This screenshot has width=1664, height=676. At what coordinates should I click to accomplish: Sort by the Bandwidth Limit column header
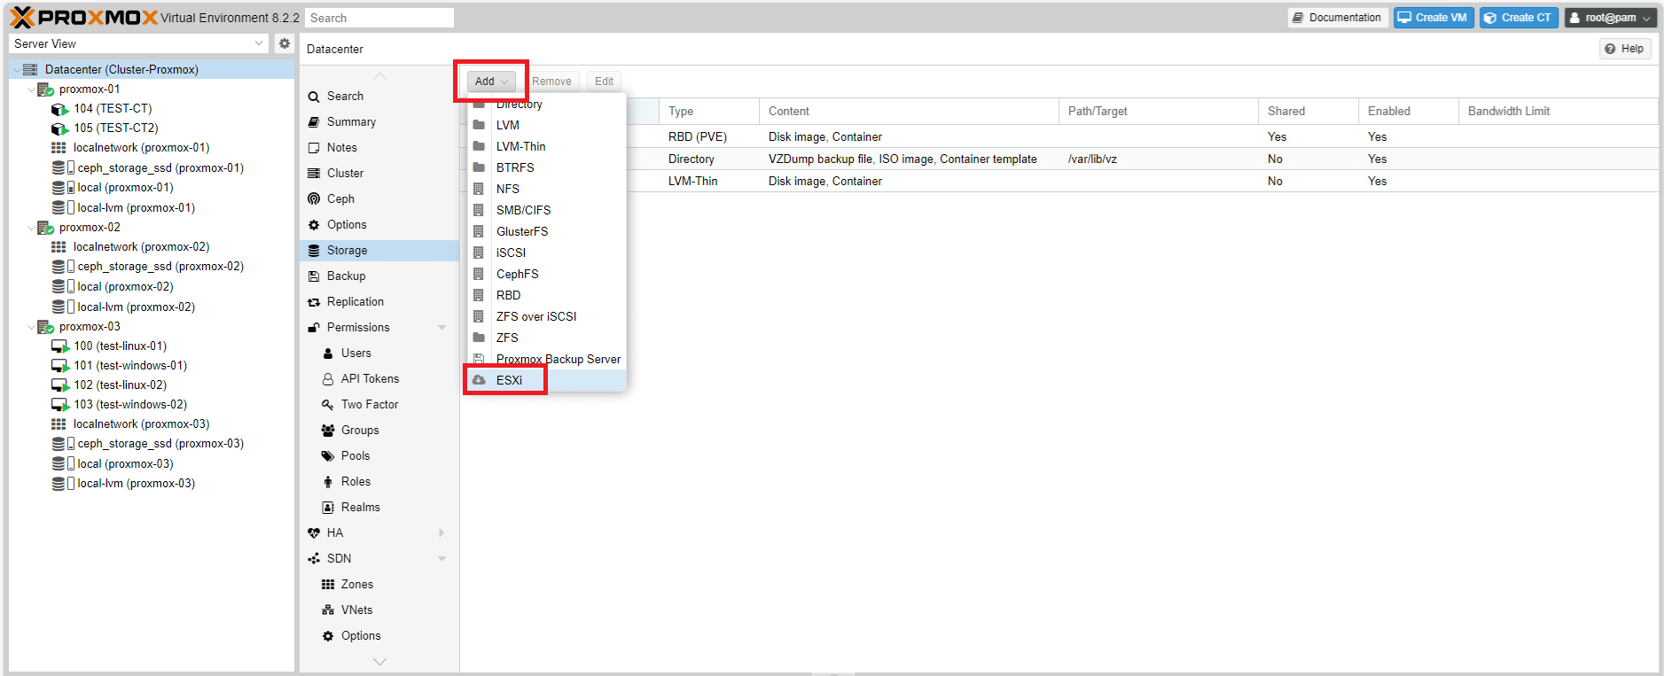pos(1558,111)
